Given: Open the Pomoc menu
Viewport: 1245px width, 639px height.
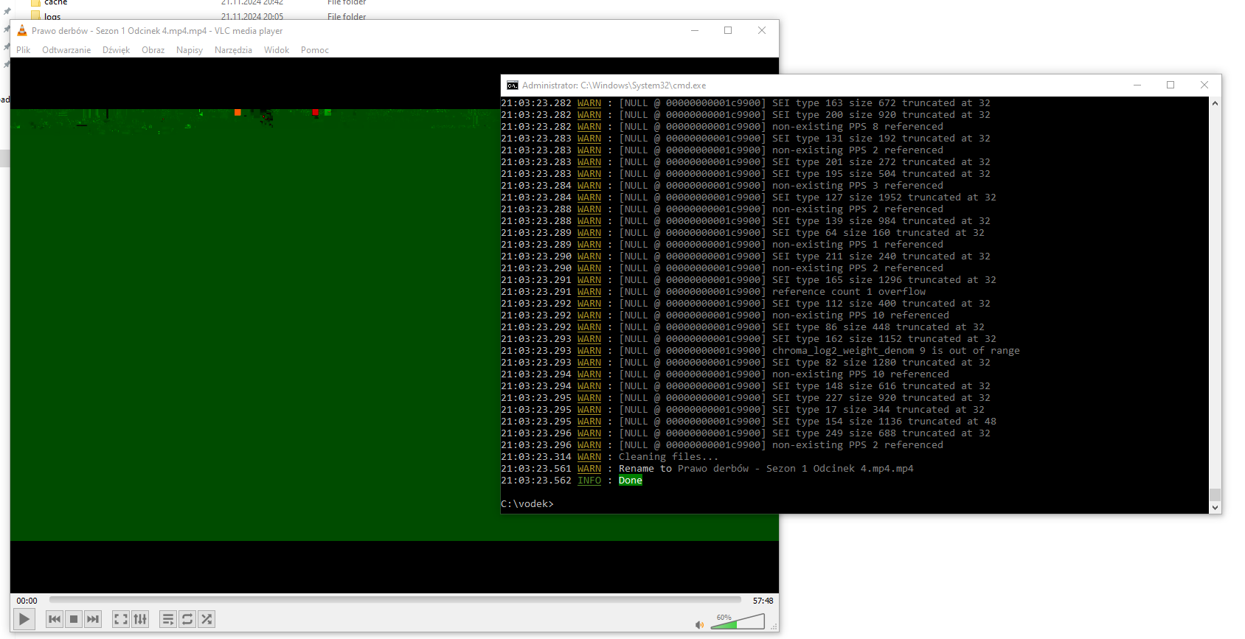Looking at the screenshot, I should tap(315, 50).
